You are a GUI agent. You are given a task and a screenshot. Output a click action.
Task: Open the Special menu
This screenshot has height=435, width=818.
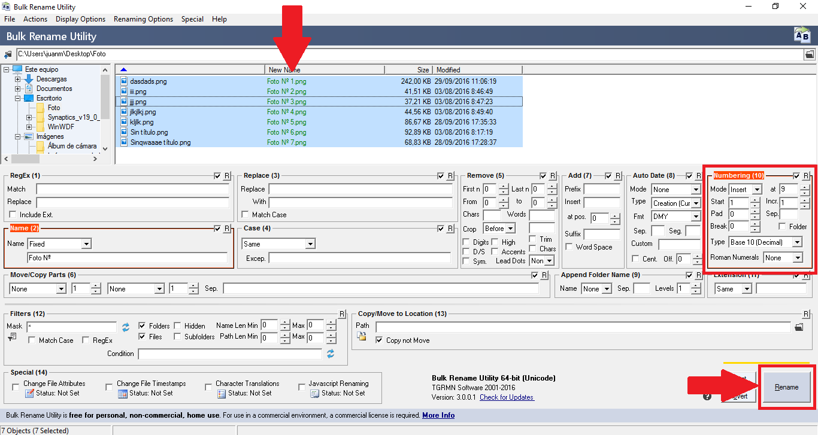point(192,19)
